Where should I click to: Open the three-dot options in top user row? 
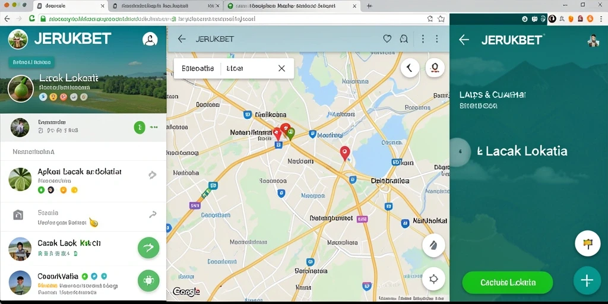point(154,127)
